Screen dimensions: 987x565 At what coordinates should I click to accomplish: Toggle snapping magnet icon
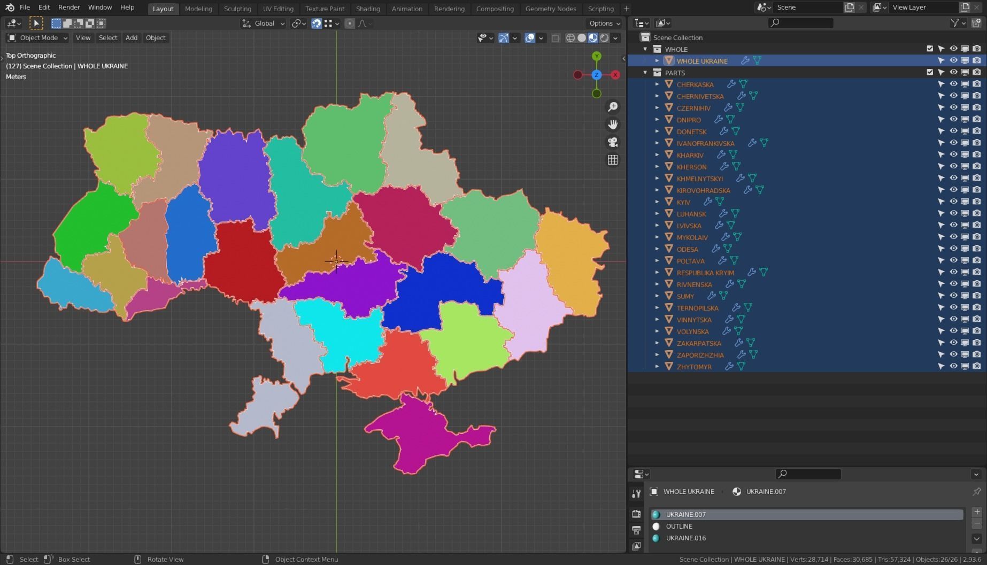click(317, 24)
